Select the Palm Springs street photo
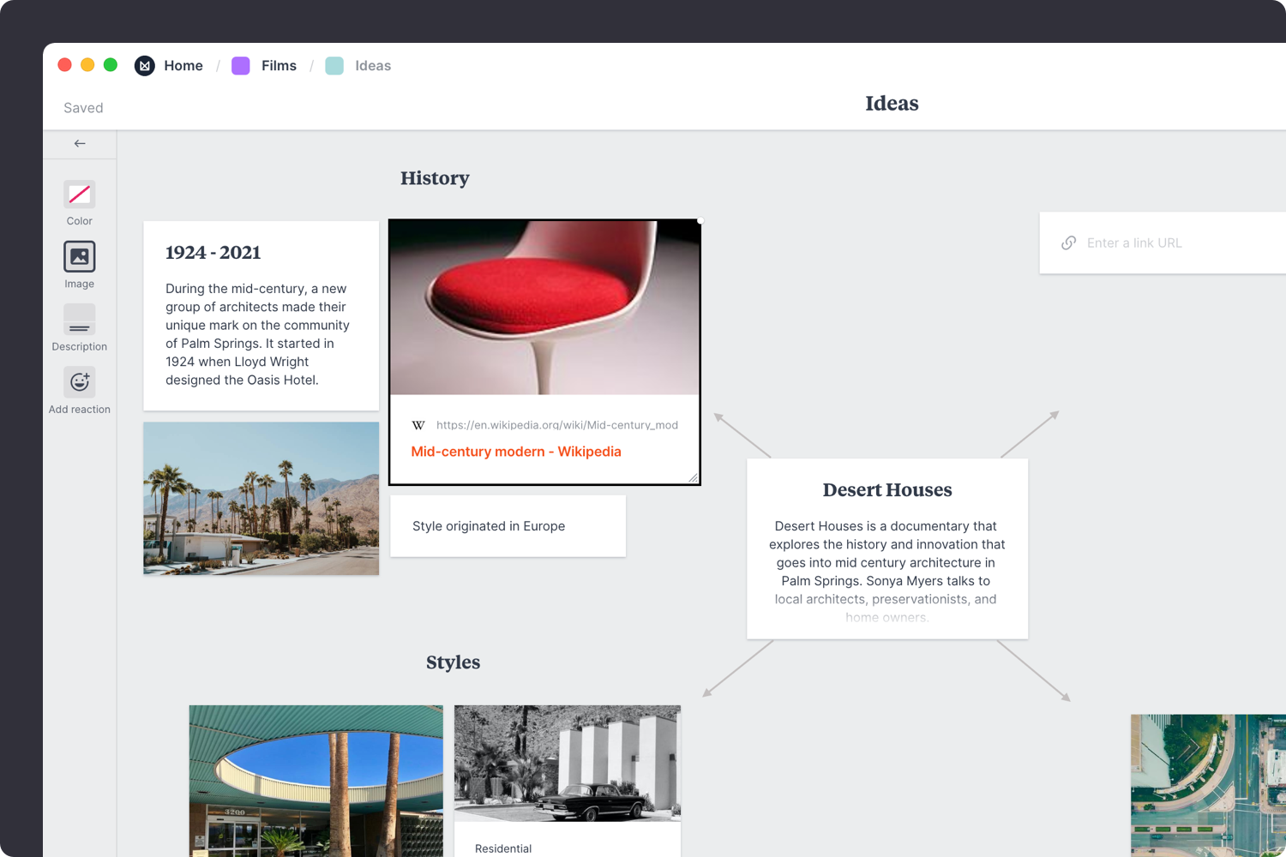The image size is (1286, 857). point(261,498)
